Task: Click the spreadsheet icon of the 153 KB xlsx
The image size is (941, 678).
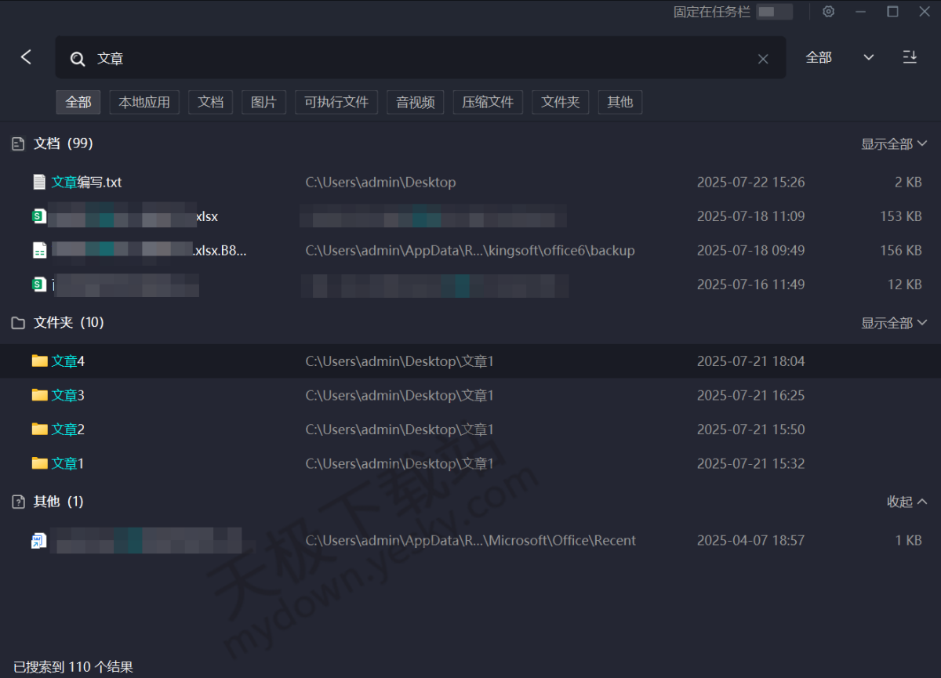Action: pyautogui.click(x=39, y=216)
